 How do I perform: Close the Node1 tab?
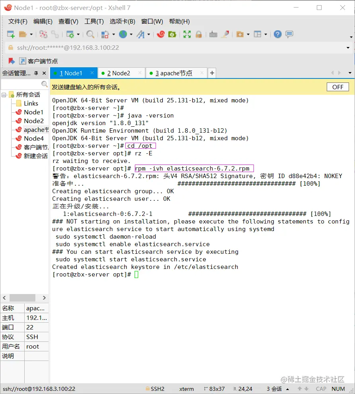click(92, 73)
